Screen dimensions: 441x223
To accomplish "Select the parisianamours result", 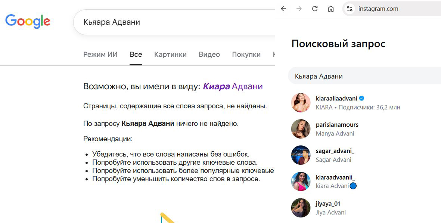I will click(337, 125).
